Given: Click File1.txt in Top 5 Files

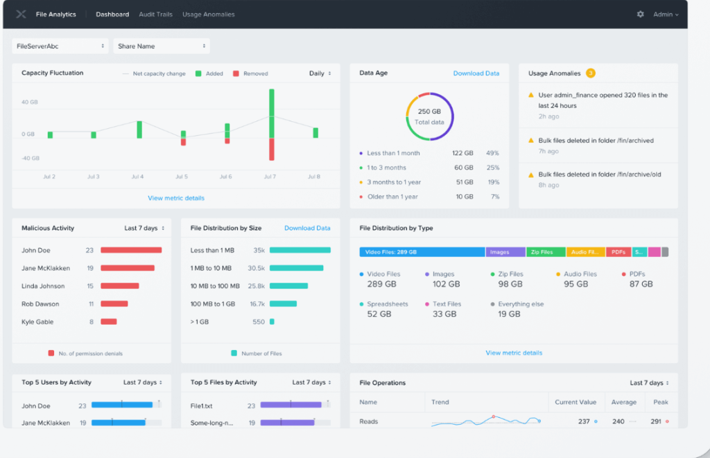Looking at the screenshot, I should 202,406.
